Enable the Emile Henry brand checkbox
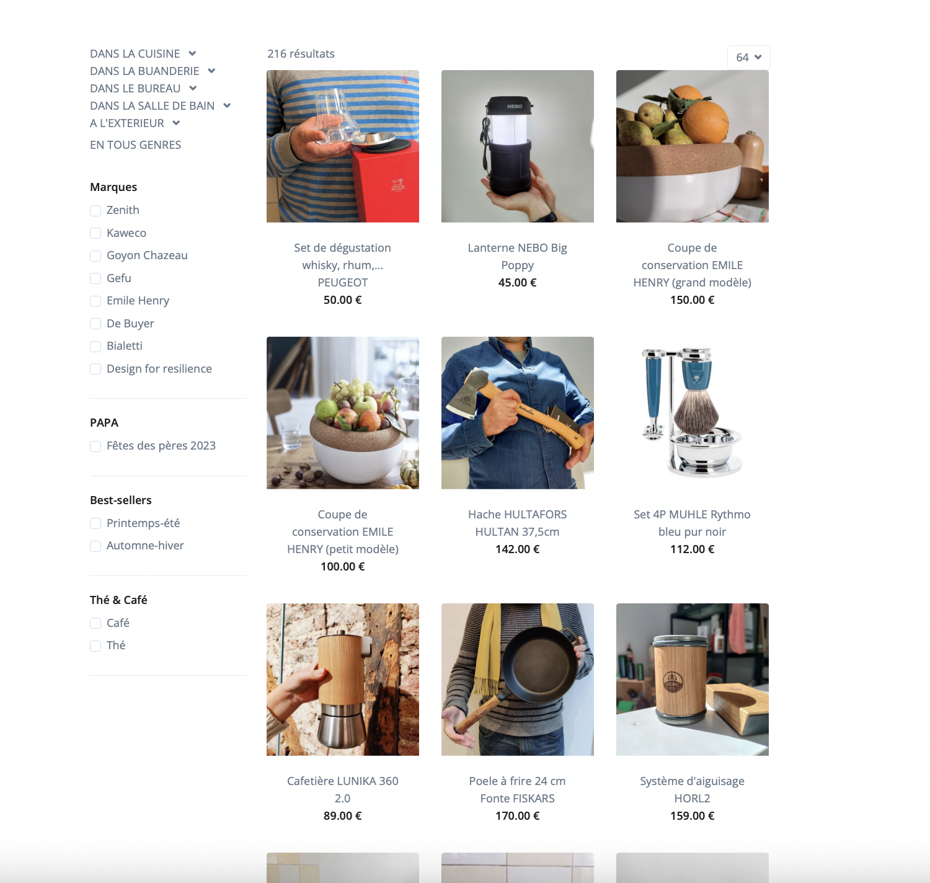The image size is (930, 883). click(x=95, y=301)
